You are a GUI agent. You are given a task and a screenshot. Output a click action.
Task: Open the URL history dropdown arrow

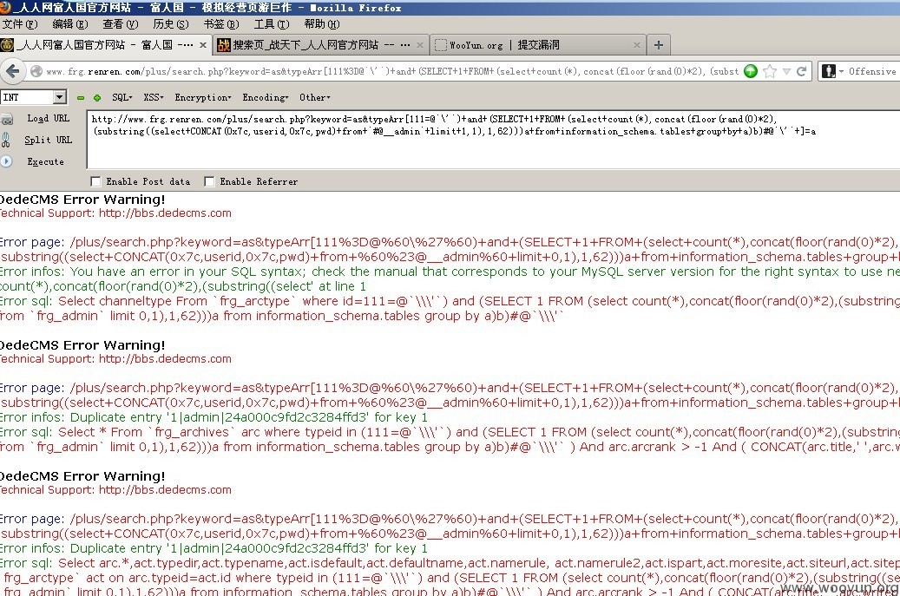(786, 71)
